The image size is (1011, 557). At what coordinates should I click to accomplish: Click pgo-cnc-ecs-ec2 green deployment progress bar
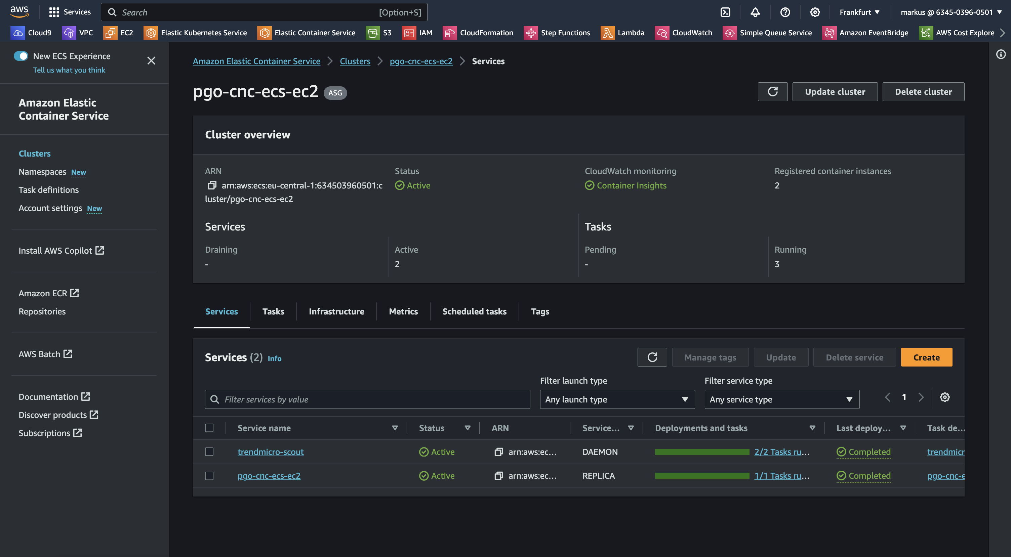pos(702,476)
